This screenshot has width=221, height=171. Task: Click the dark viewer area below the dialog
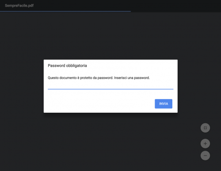(110, 141)
